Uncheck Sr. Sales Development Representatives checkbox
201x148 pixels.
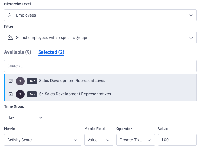11,94
